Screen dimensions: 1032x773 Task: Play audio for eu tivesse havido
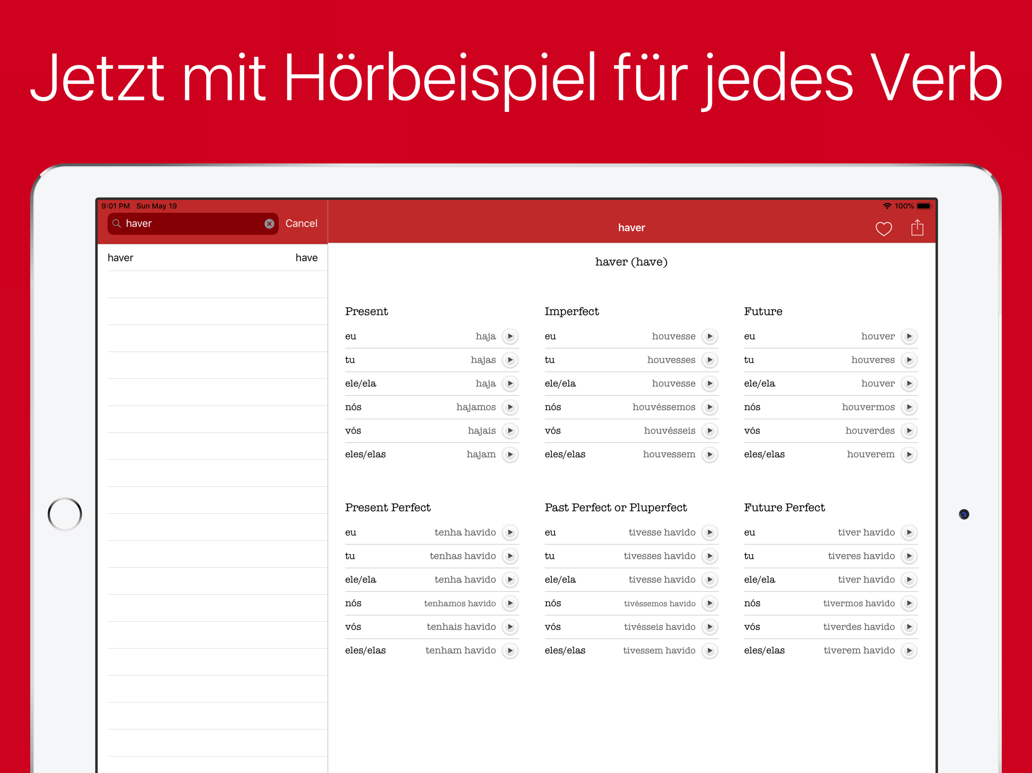[x=710, y=533]
